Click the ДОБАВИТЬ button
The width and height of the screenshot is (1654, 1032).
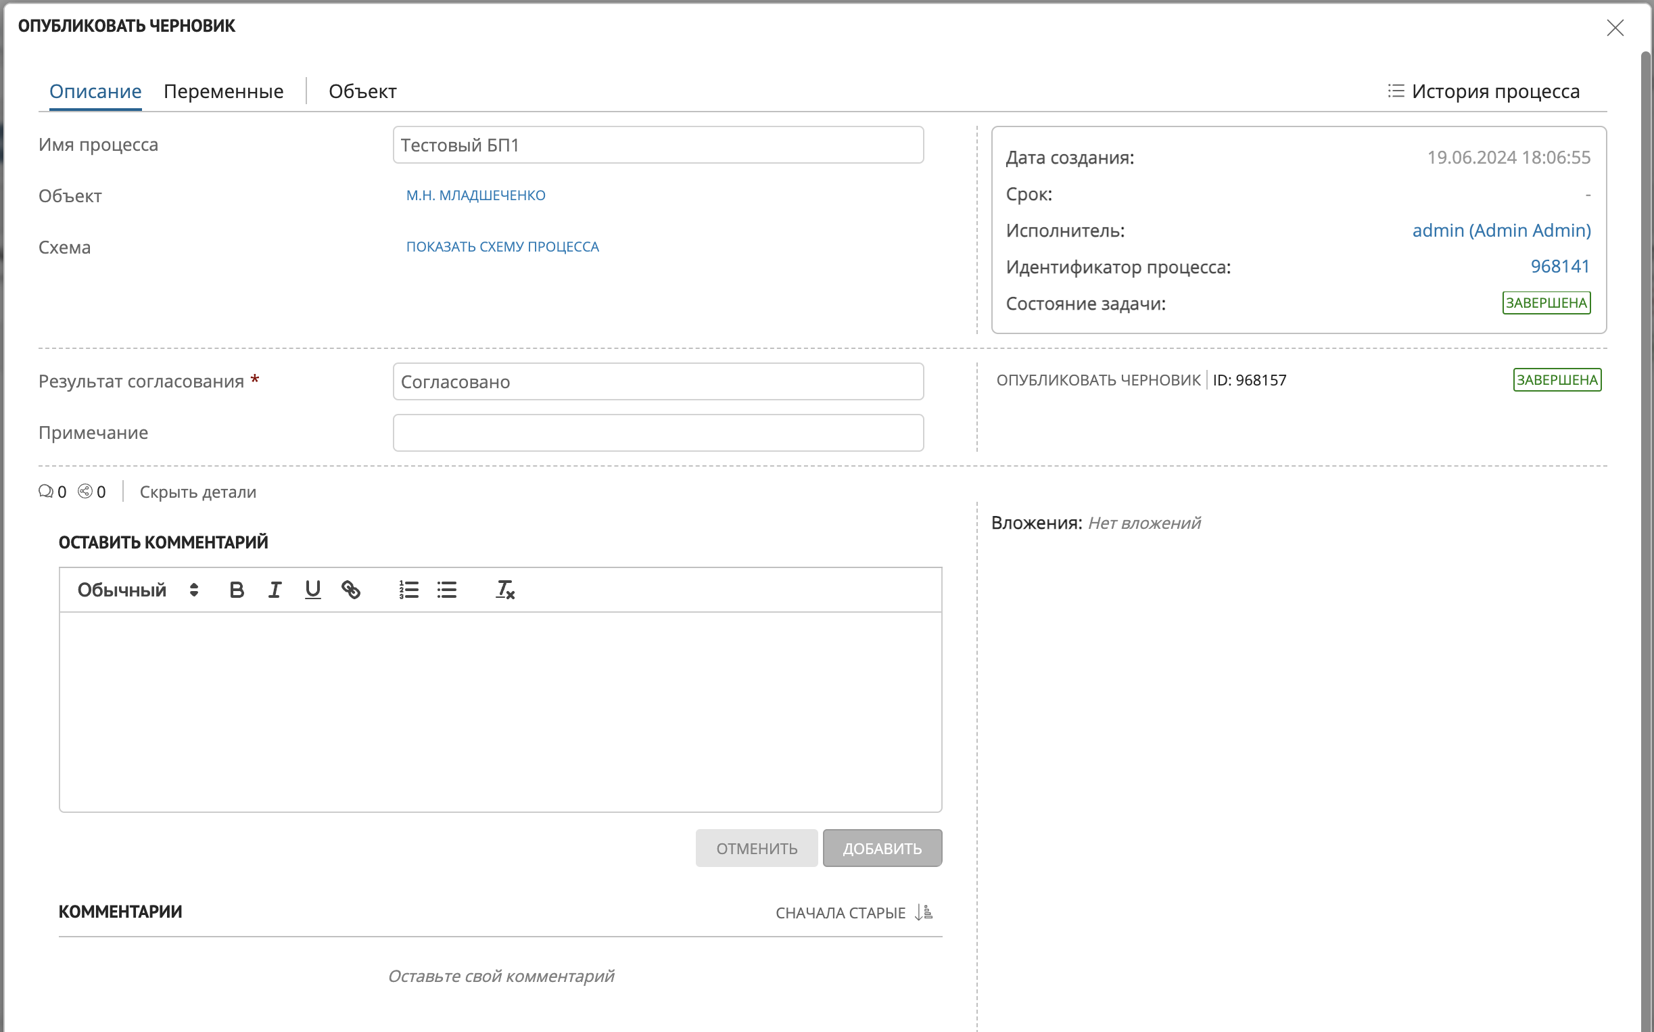[x=882, y=848]
